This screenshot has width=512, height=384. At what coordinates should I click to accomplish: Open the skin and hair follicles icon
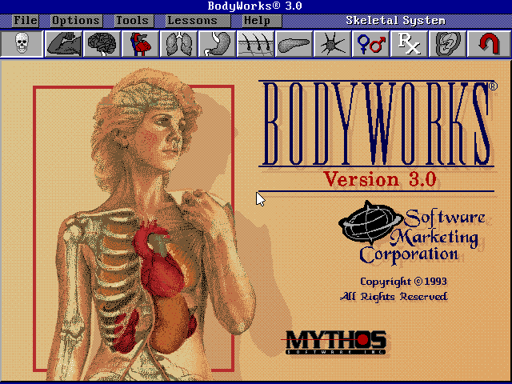[256, 44]
